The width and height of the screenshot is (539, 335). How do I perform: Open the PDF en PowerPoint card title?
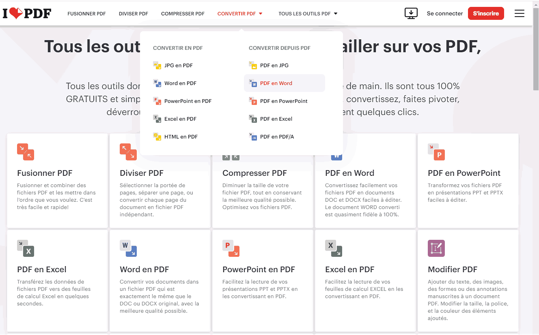[464, 173]
